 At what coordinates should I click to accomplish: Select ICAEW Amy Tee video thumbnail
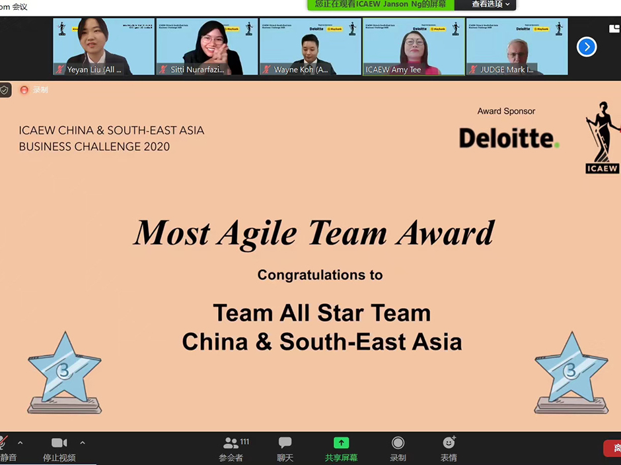click(x=414, y=47)
